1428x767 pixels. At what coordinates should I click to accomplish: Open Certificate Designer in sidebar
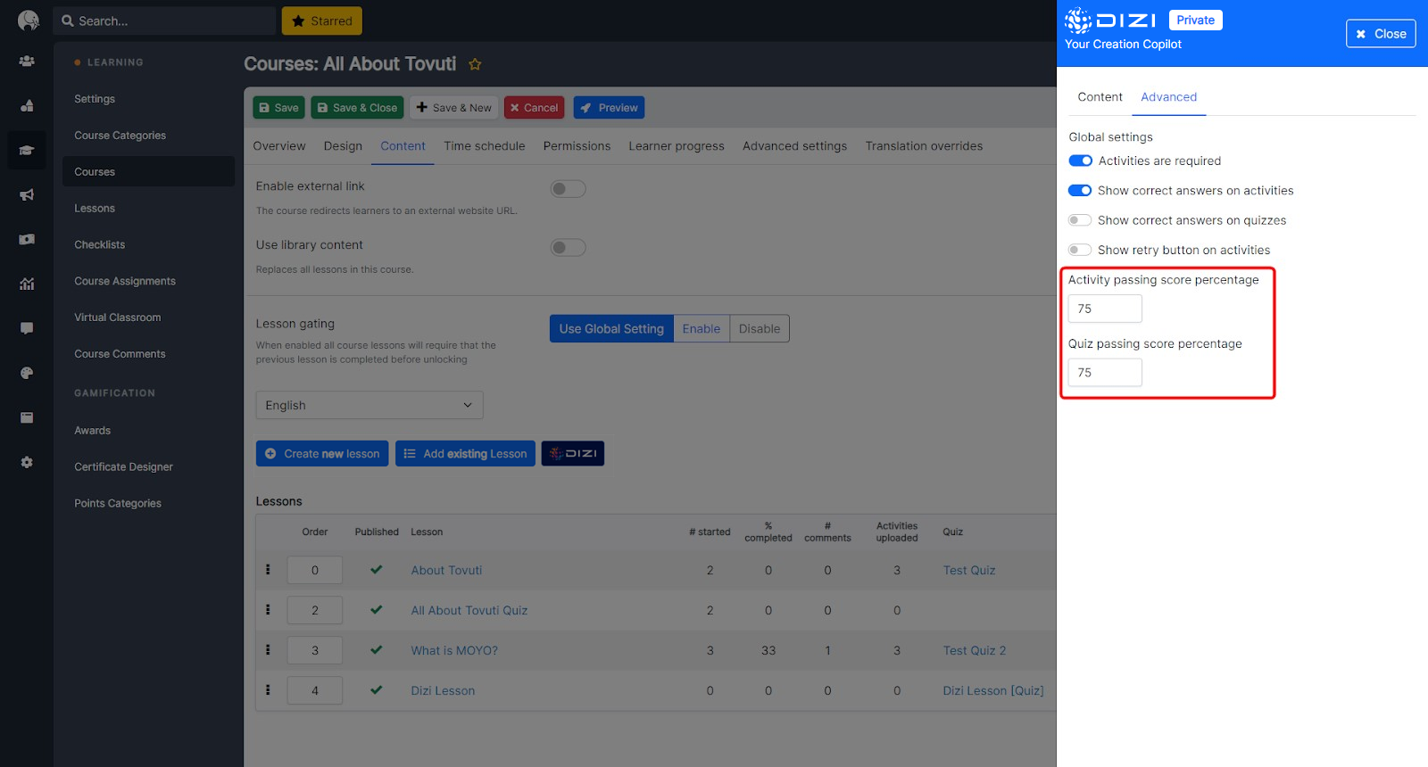tap(124, 467)
